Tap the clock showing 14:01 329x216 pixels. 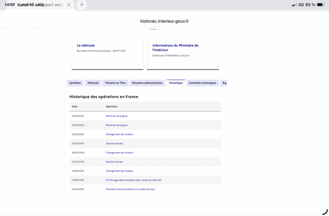pos(9,5)
